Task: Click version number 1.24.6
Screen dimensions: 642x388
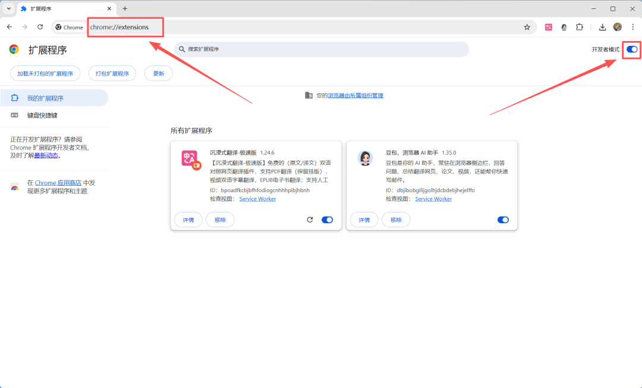Action: (x=267, y=152)
